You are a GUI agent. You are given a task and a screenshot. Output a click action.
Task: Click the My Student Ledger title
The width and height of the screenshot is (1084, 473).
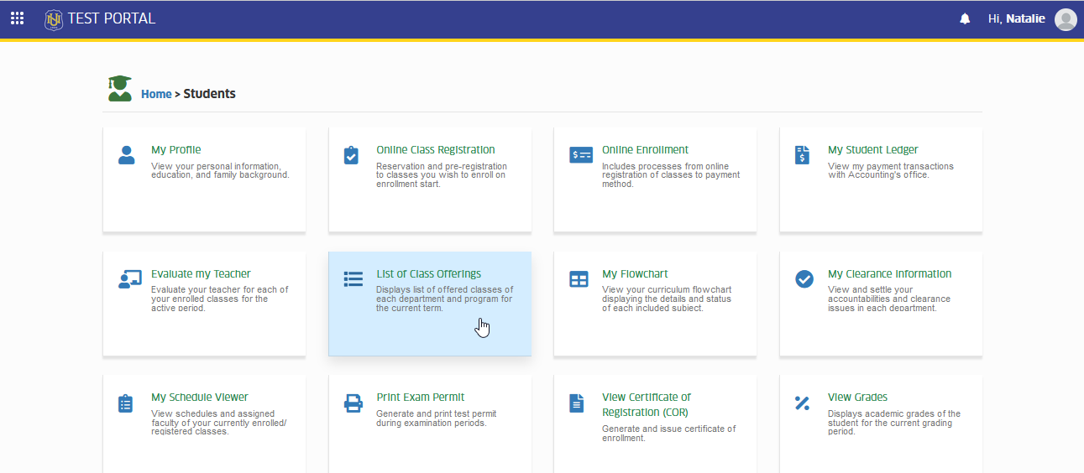(x=873, y=150)
